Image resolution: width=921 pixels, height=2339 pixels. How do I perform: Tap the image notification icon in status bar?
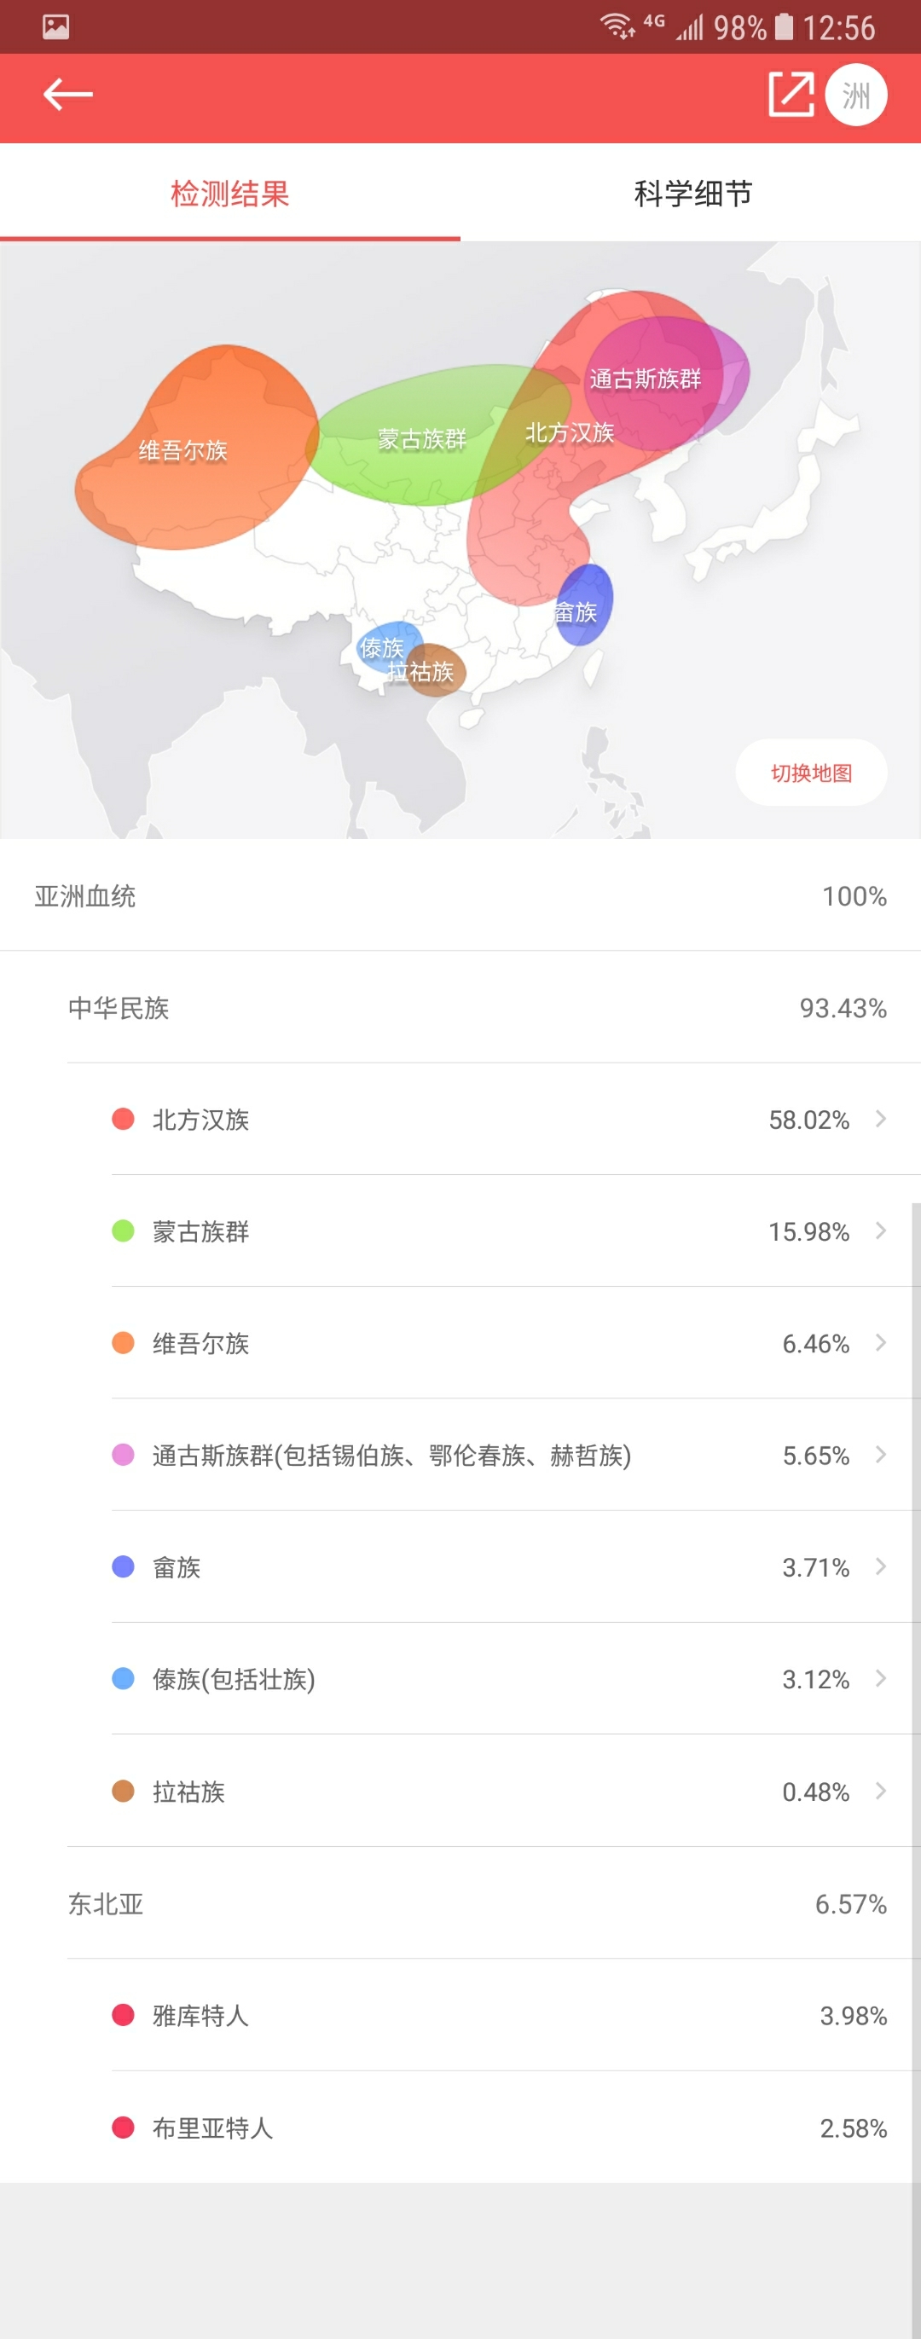click(x=55, y=27)
